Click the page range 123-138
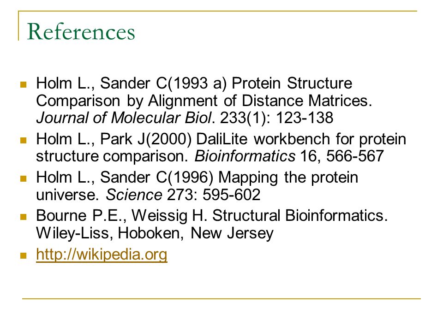 click(x=305, y=118)
